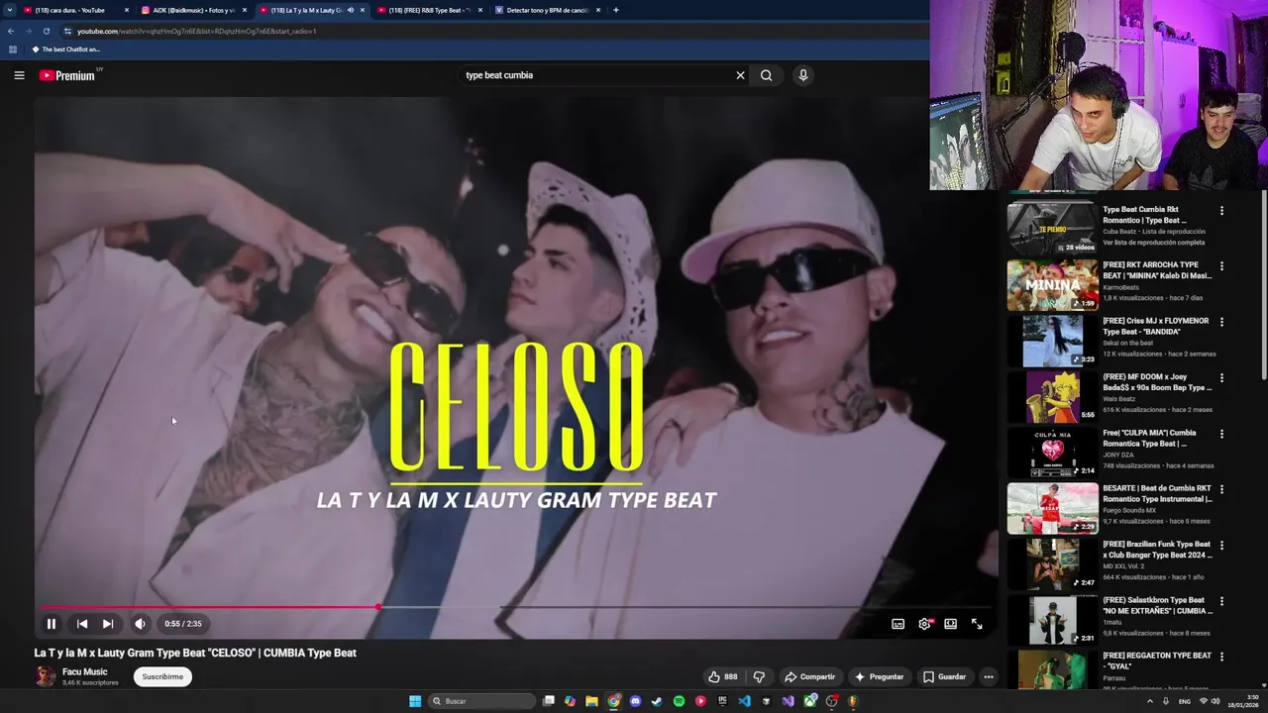The width and height of the screenshot is (1268, 713).
Task: Open the apps grid in bookmarks bar
Action: click(x=12, y=50)
